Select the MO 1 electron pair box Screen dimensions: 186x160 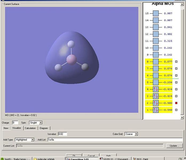[156, 110]
